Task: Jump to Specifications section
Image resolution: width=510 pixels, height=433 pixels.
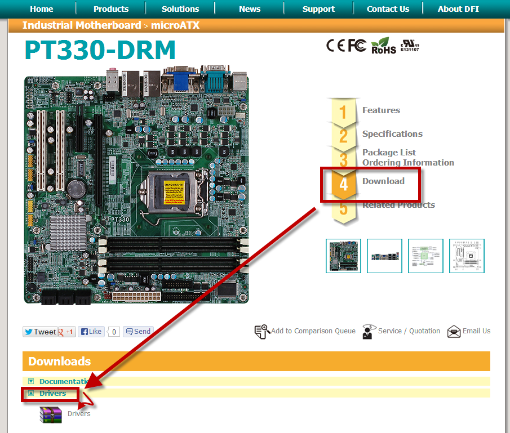Action: pyautogui.click(x=392, y=134)
